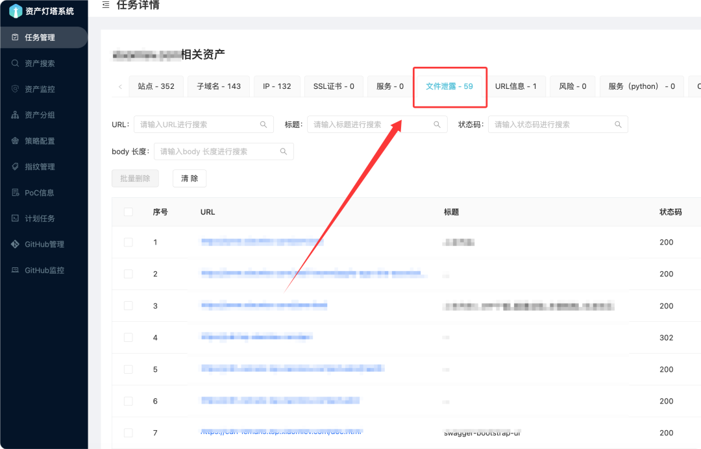Switch to the SSL证书 - 0 tab
The height and width of the screenshot is (449, 701).
coord(334,86)
